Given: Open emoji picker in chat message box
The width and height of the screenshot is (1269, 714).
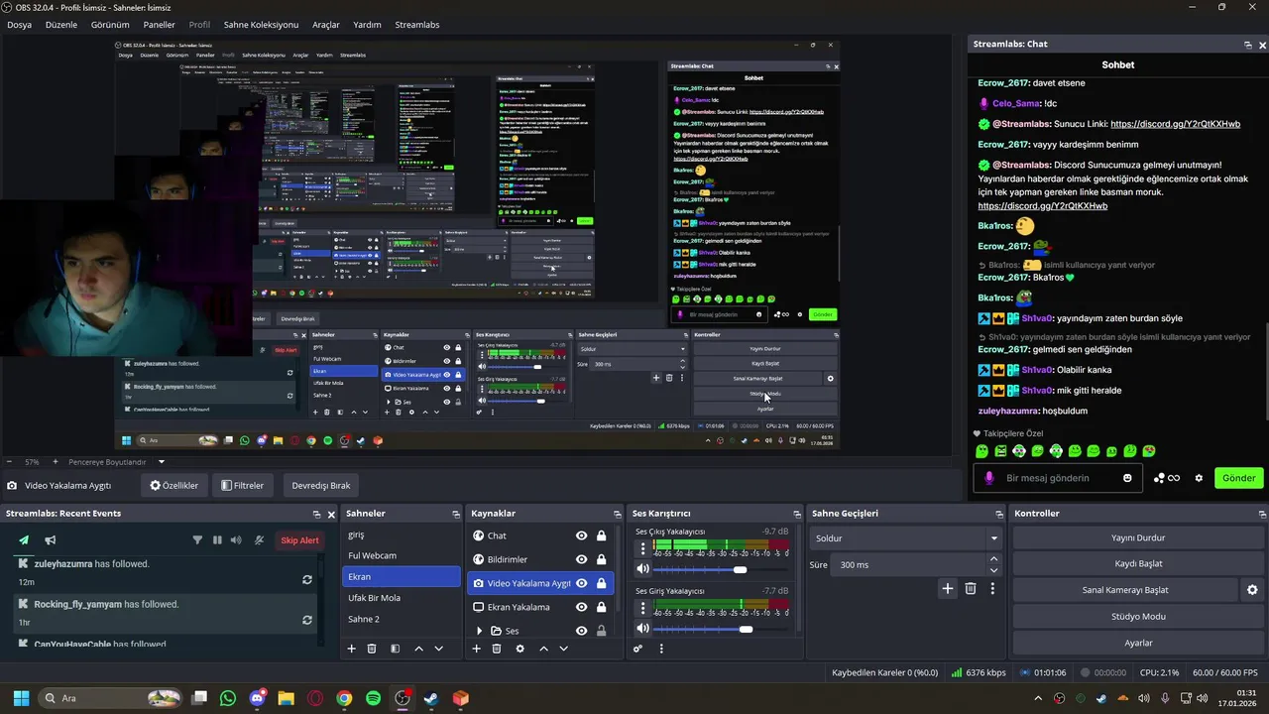Looking at the screenshot, I should [1127, 478].
